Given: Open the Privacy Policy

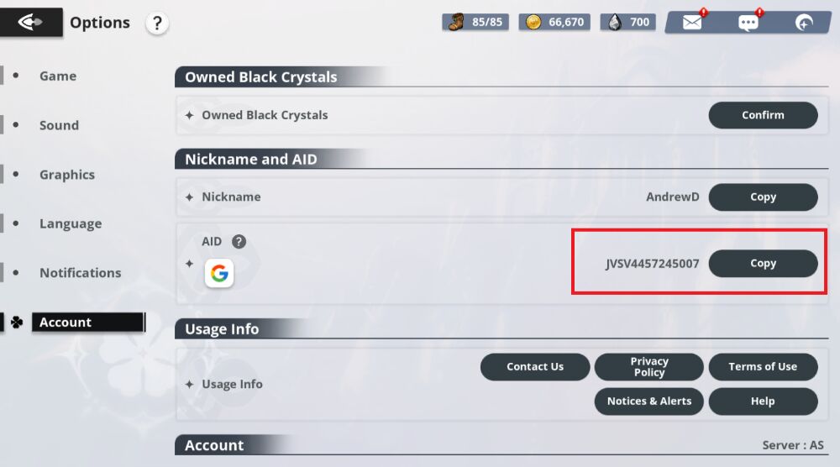Looking at the screenshot, I should [x=648, y=367].
